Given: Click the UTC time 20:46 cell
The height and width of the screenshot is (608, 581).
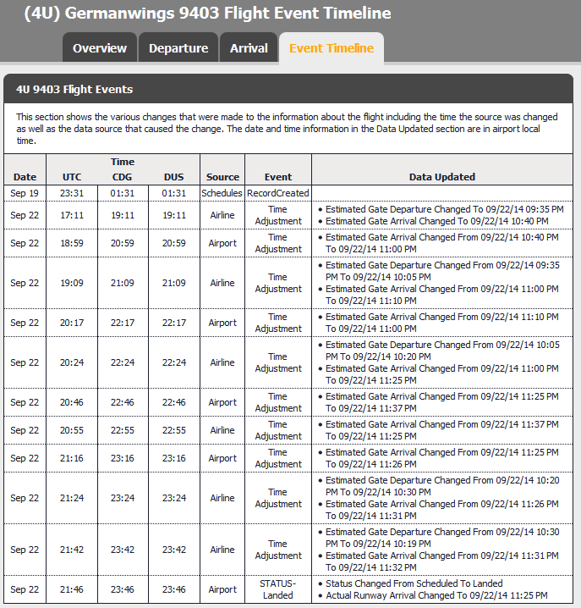Looking at the screenshot, I should pyautogui.click(x=72, y=402).
